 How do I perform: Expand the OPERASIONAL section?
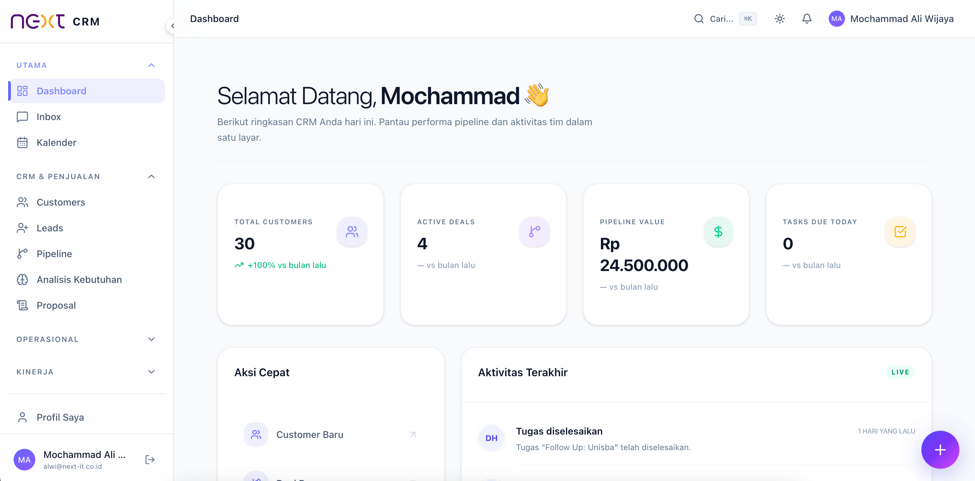pyautogui.click(x=86, y=339)
